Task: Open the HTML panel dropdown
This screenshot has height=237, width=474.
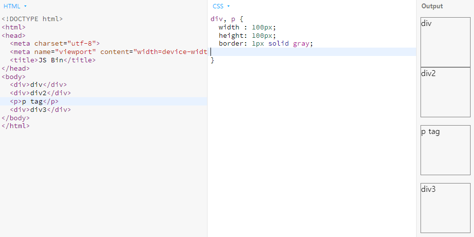Action: 15,6
